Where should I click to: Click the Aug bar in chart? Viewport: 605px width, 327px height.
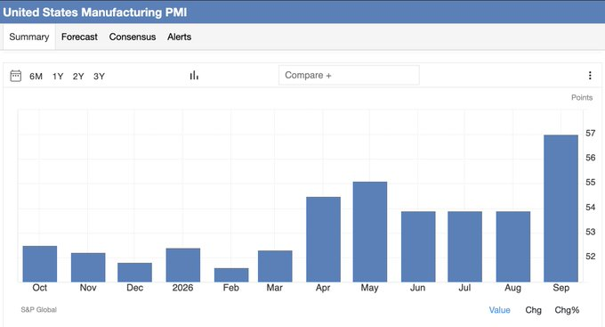coord(513,247)
